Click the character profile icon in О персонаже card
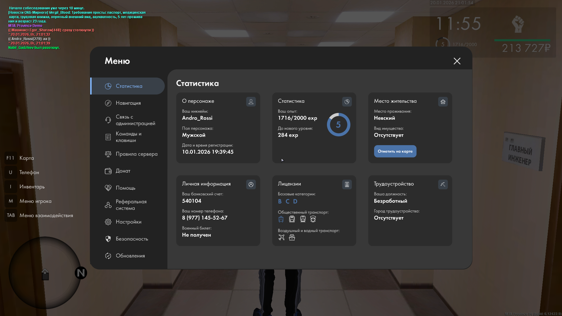 click(251, 102)
